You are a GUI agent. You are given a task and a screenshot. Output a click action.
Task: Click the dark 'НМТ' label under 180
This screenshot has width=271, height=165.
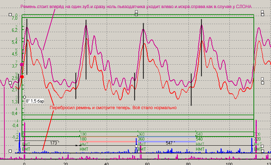(84, 149)
